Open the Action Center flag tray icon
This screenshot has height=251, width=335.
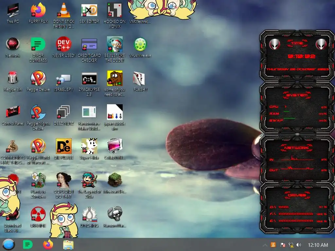pos(282,245)
